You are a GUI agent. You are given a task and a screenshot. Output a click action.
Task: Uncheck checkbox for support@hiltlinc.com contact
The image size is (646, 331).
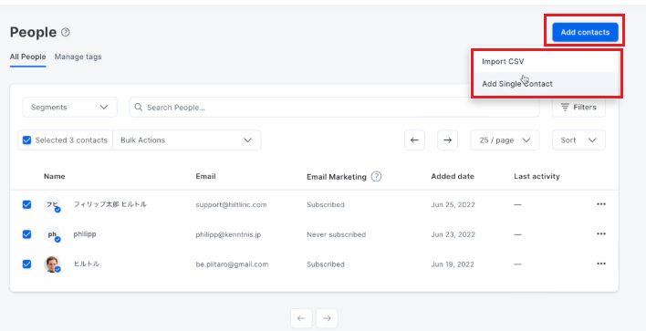tap(26, 204)
